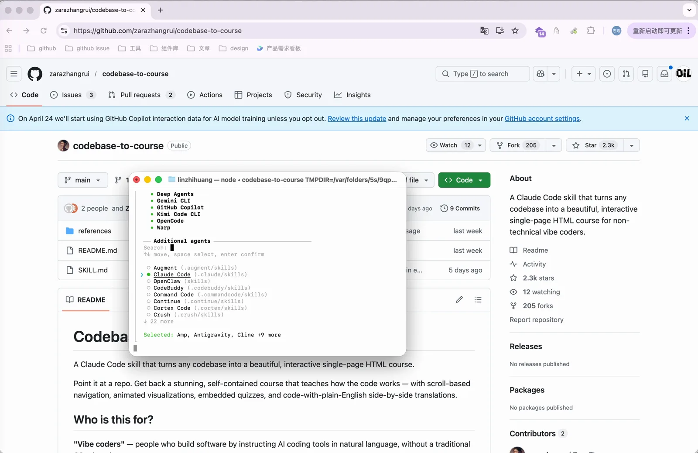
Task: Fork the repository
Action: pyautogui.click(x=519, y=145)
